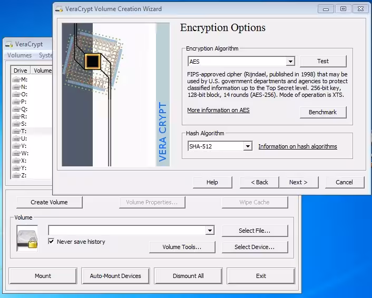Click the Select Device... button
The image size is (372, 298).
254,247
